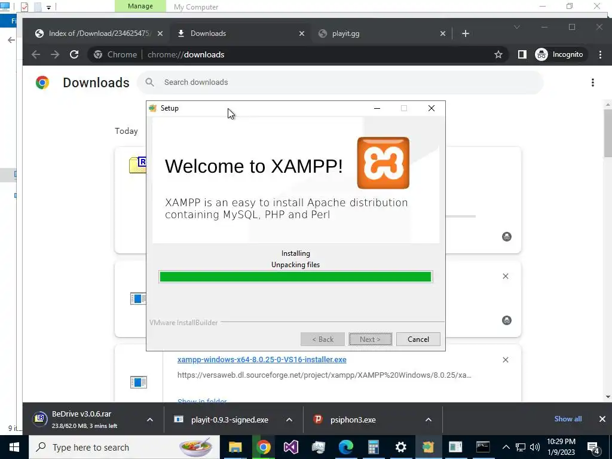Select the Downloads tab
The width and height of the screenshot is (612, 459).
click(241, 33)
